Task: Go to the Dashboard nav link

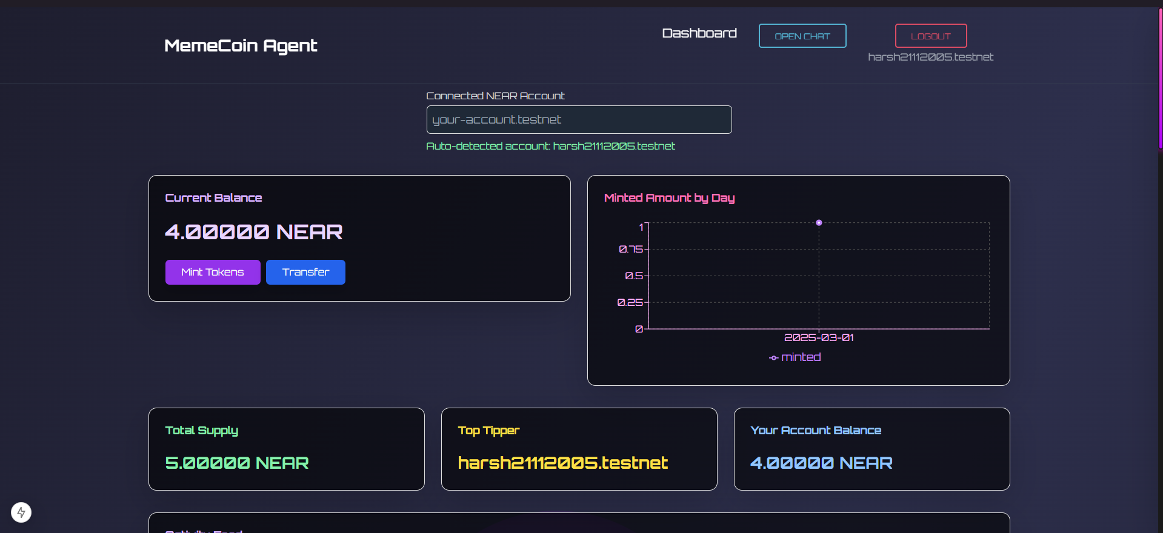Action: point(699,33)
